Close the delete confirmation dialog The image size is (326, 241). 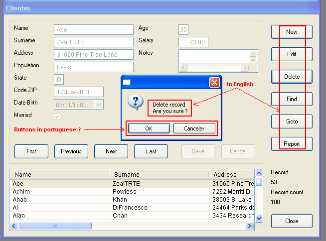tap(214, 82)
